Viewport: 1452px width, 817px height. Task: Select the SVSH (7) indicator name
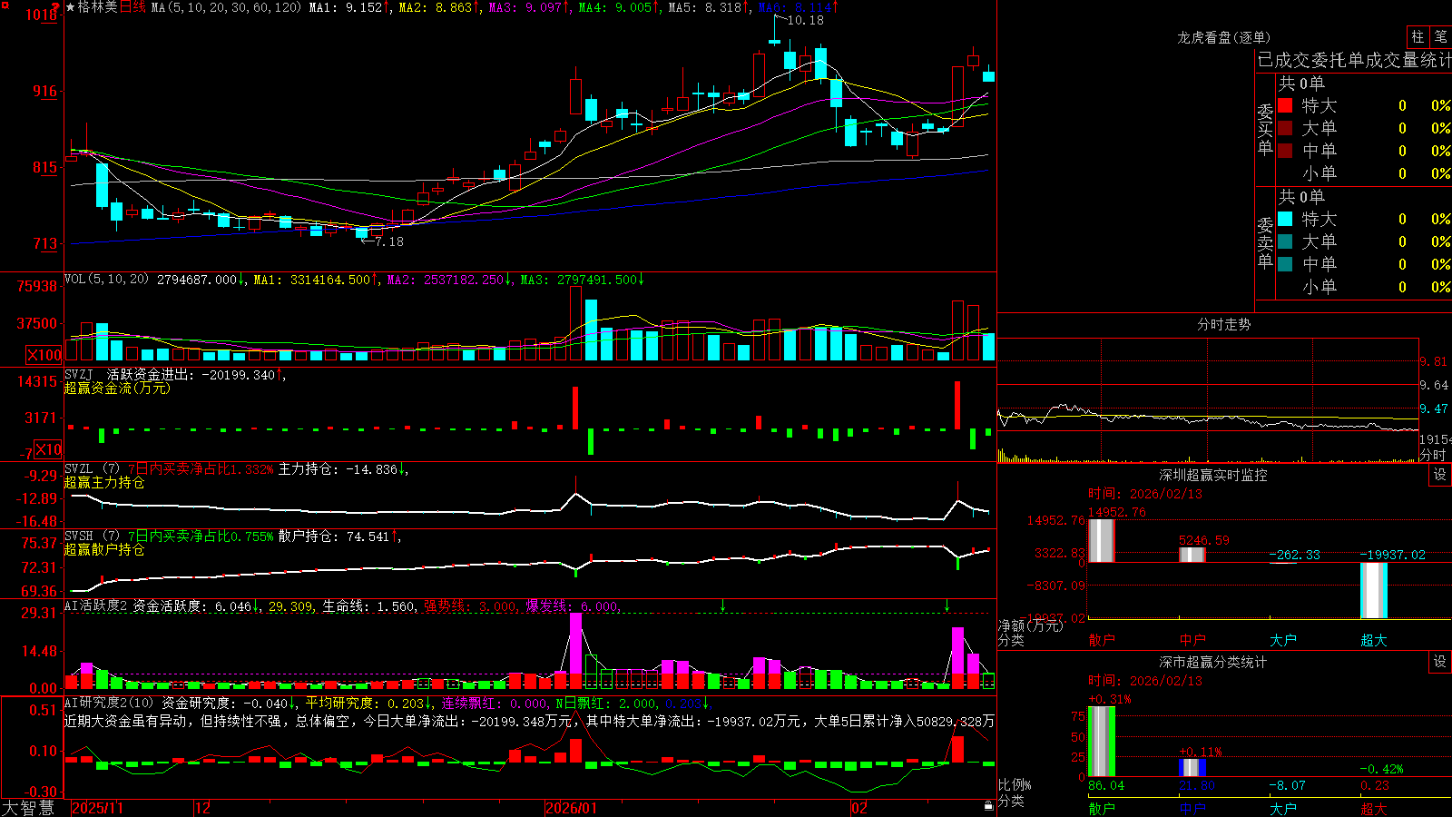92,536
